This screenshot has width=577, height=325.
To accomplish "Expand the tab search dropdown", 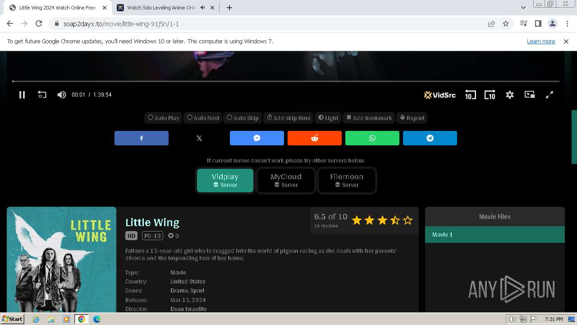I will (x=523, y=8).
